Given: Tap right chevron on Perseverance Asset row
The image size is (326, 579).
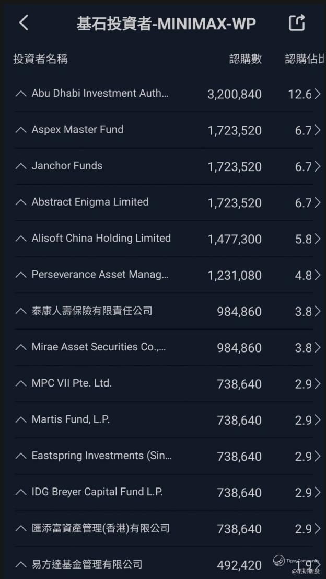Looking at the screenshot, I should (x=317, y=275).
